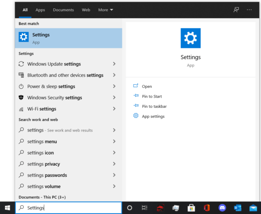
Task: Select Pin to Start
Action: tap(152, 96)
